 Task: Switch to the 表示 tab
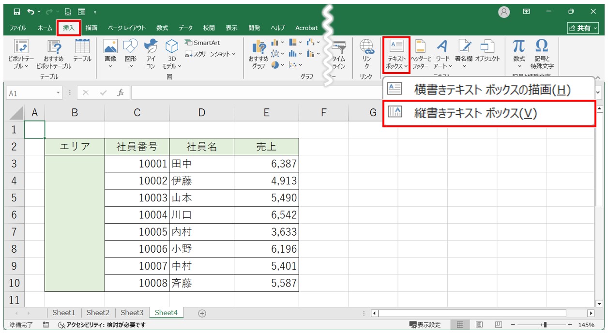tap(231, 28)
